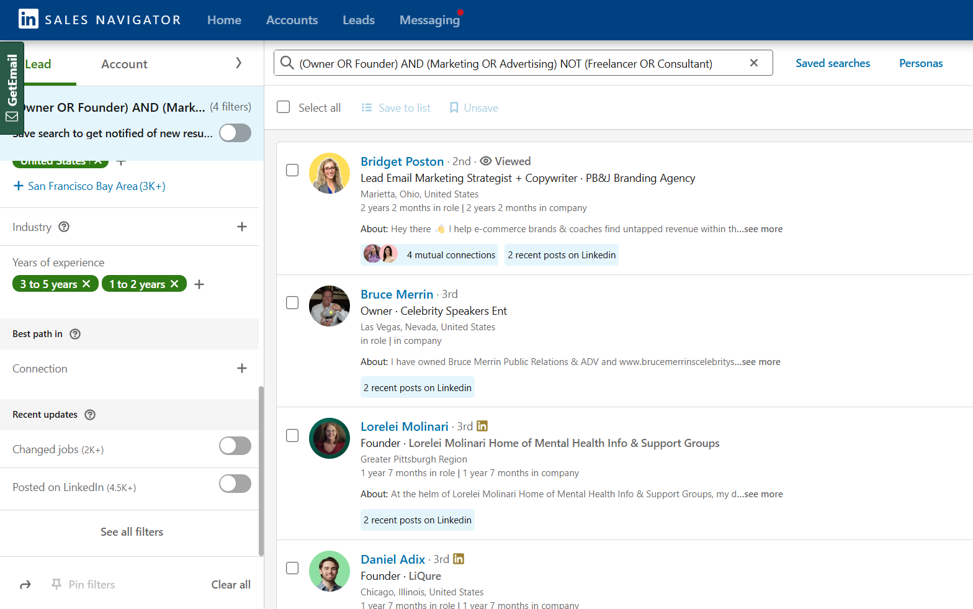Click the pin icon beside Pin filters
Image resolution: width=973 pixels, height=609 pixels.
click(x=56, y=584)
